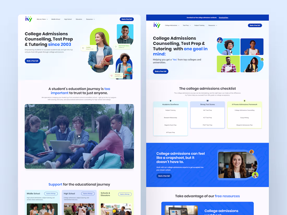Click the Book a Free Call header button on the right page
This screenshot has height=215, width=287.
(x=255, y=26)
